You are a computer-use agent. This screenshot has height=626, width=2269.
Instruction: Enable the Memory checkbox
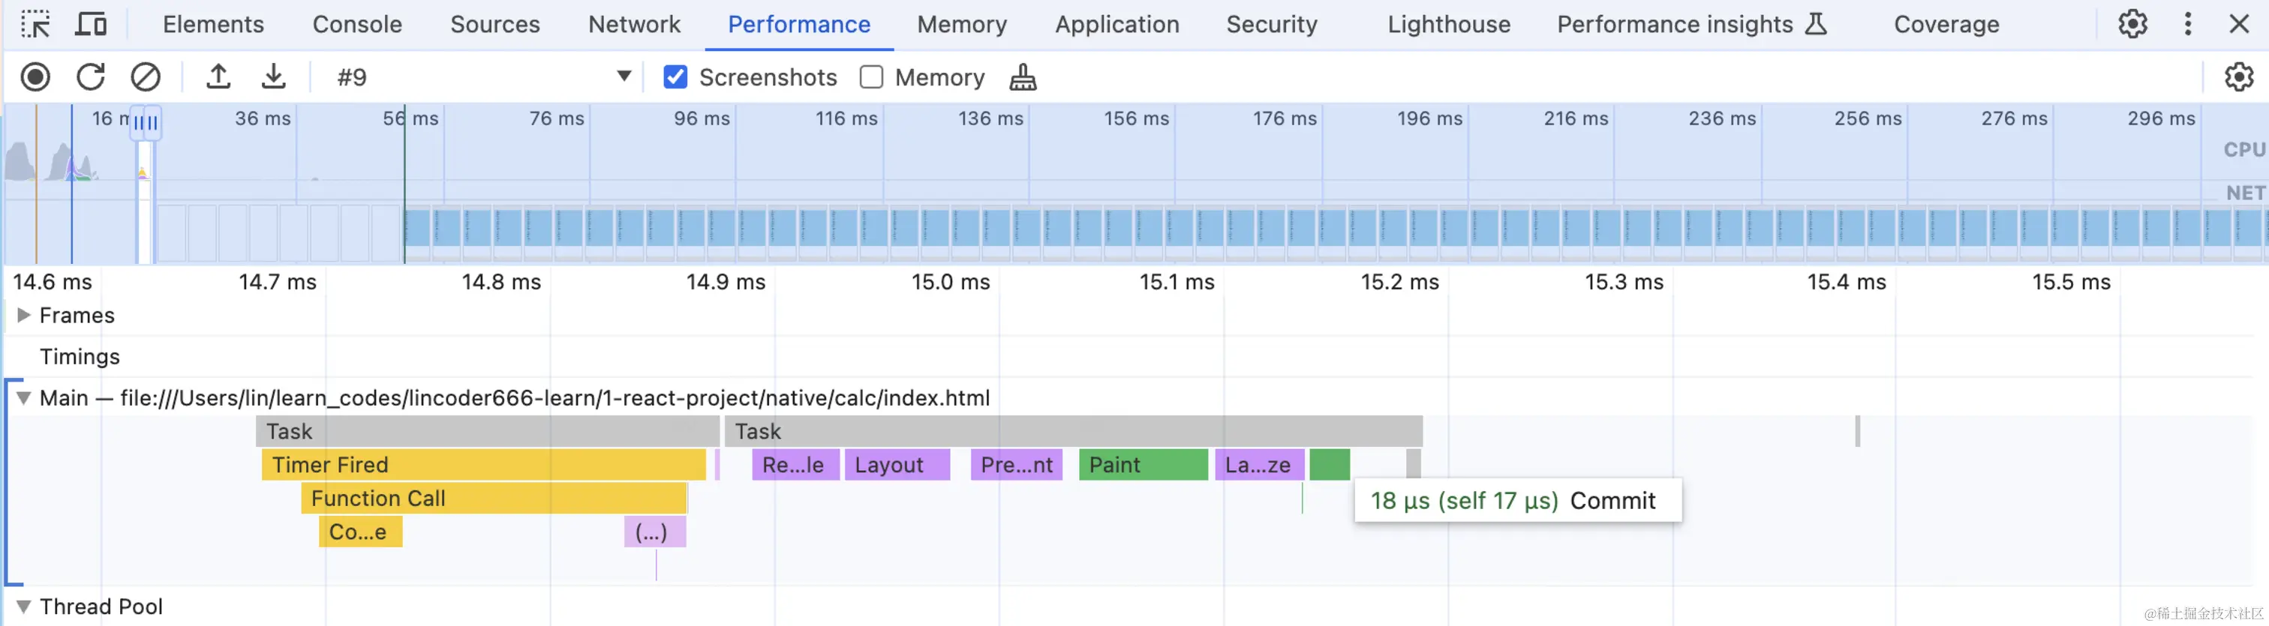point(871,77)
